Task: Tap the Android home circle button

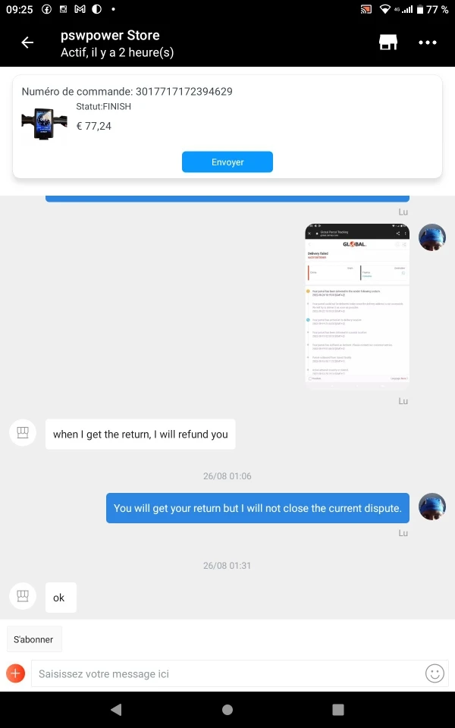Action: [227, 709]
